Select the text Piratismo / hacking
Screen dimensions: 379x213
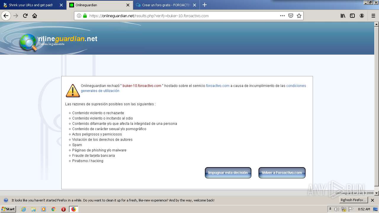coord(88,161)
